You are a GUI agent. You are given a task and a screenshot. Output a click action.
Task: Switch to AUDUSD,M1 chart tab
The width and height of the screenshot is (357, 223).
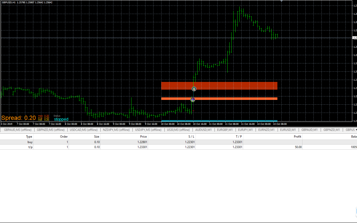[x=204, y=130]
